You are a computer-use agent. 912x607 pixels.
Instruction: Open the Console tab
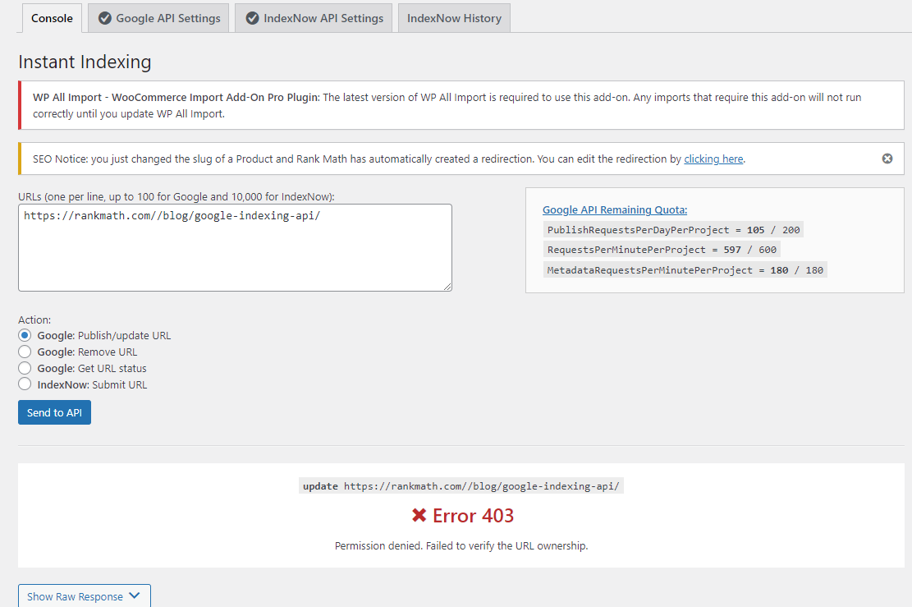tap(52, 18)
